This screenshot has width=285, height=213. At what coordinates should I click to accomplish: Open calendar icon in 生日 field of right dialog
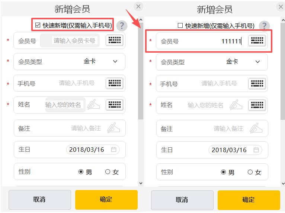(x=256, y=150)
